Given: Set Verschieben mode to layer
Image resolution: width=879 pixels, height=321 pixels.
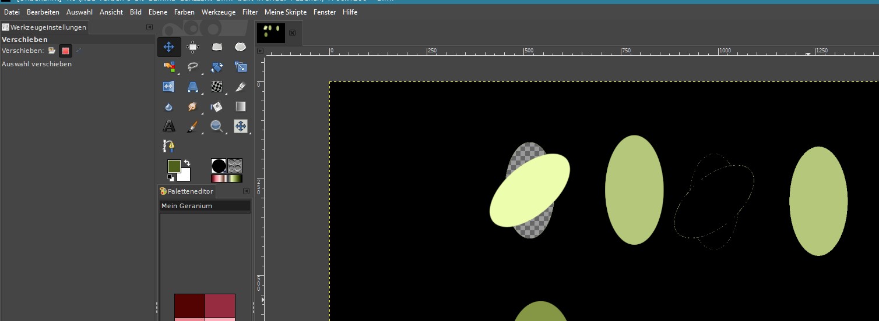Looking at the screenshot, I should pos(52,51).
